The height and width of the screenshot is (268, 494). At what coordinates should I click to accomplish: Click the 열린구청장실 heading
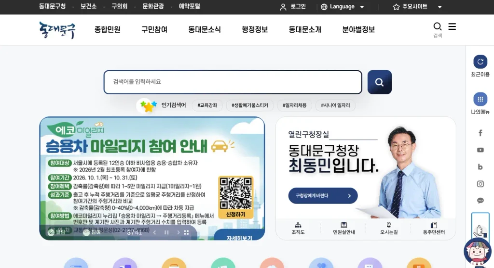click(308, 134)
